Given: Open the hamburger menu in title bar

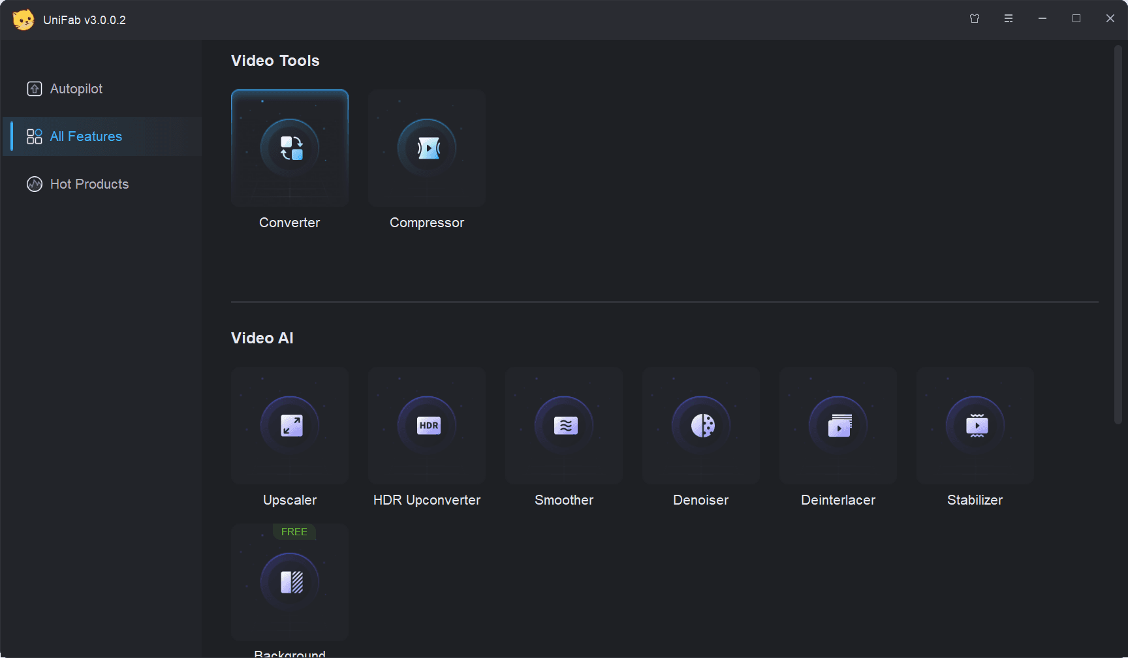Looking at the screenshot, I should (1009, 19).
